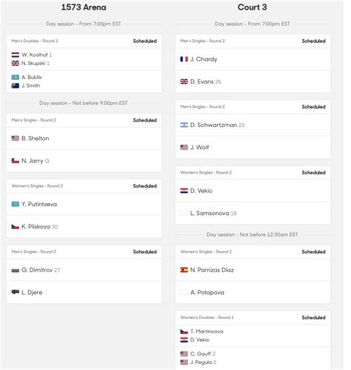351x370 pixels.
Task: Click Scheduled status on Chardy vs Evans match
Action: click(313, 41)
